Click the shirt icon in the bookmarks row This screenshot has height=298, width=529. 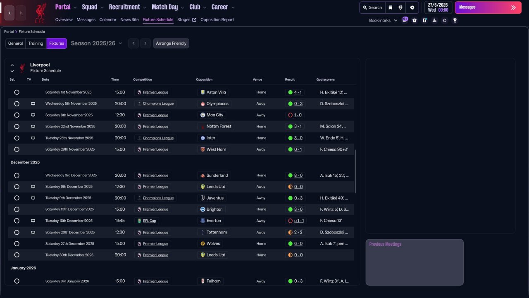[x=415, y=20]
